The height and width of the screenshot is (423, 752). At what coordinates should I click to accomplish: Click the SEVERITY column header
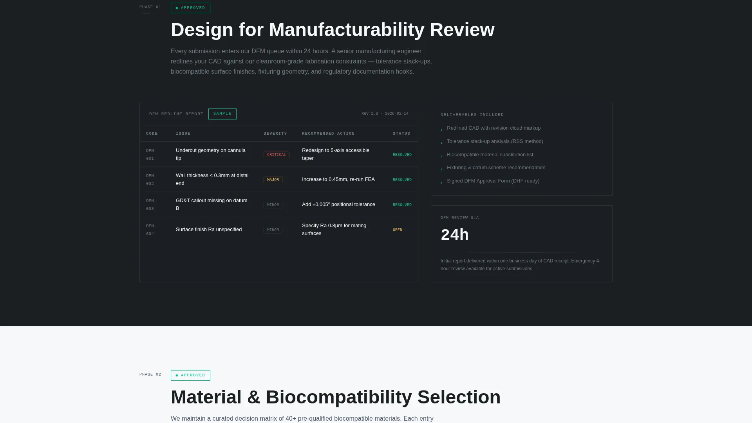click(x=275, y=134)
